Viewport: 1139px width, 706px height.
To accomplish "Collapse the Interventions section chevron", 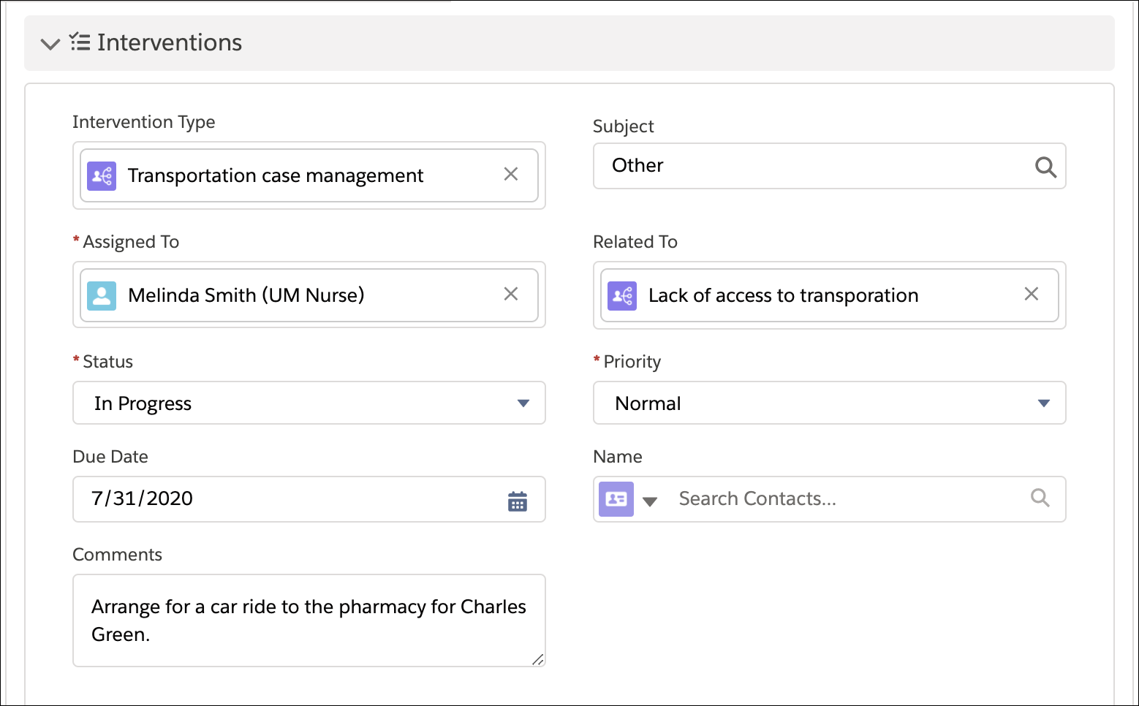I will coord(50,44).
